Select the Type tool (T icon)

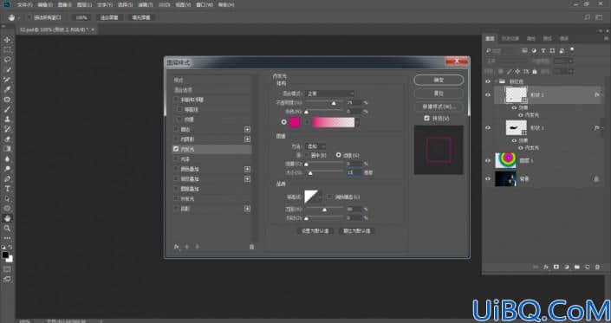coord(7,189)
